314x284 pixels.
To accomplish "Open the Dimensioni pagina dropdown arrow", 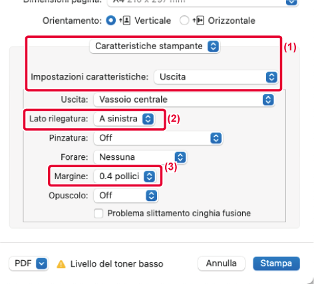I will pyautogui.click(x=291, y=2).
